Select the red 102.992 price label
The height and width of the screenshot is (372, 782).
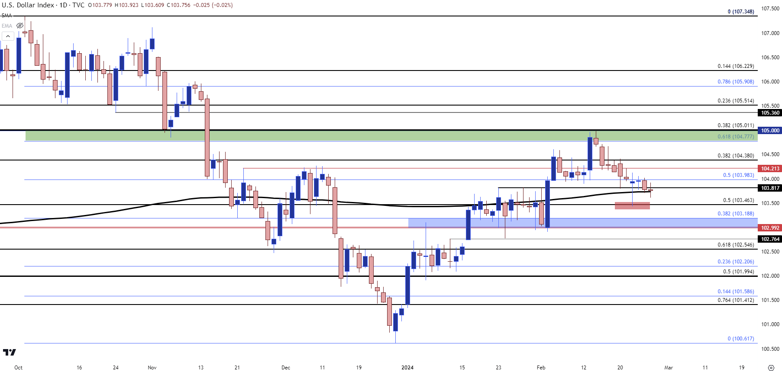770,228
